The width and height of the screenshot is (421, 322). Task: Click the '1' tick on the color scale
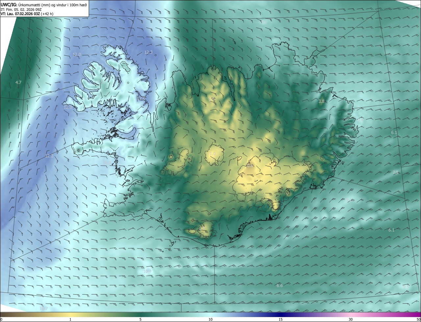(x=71, y=319)
